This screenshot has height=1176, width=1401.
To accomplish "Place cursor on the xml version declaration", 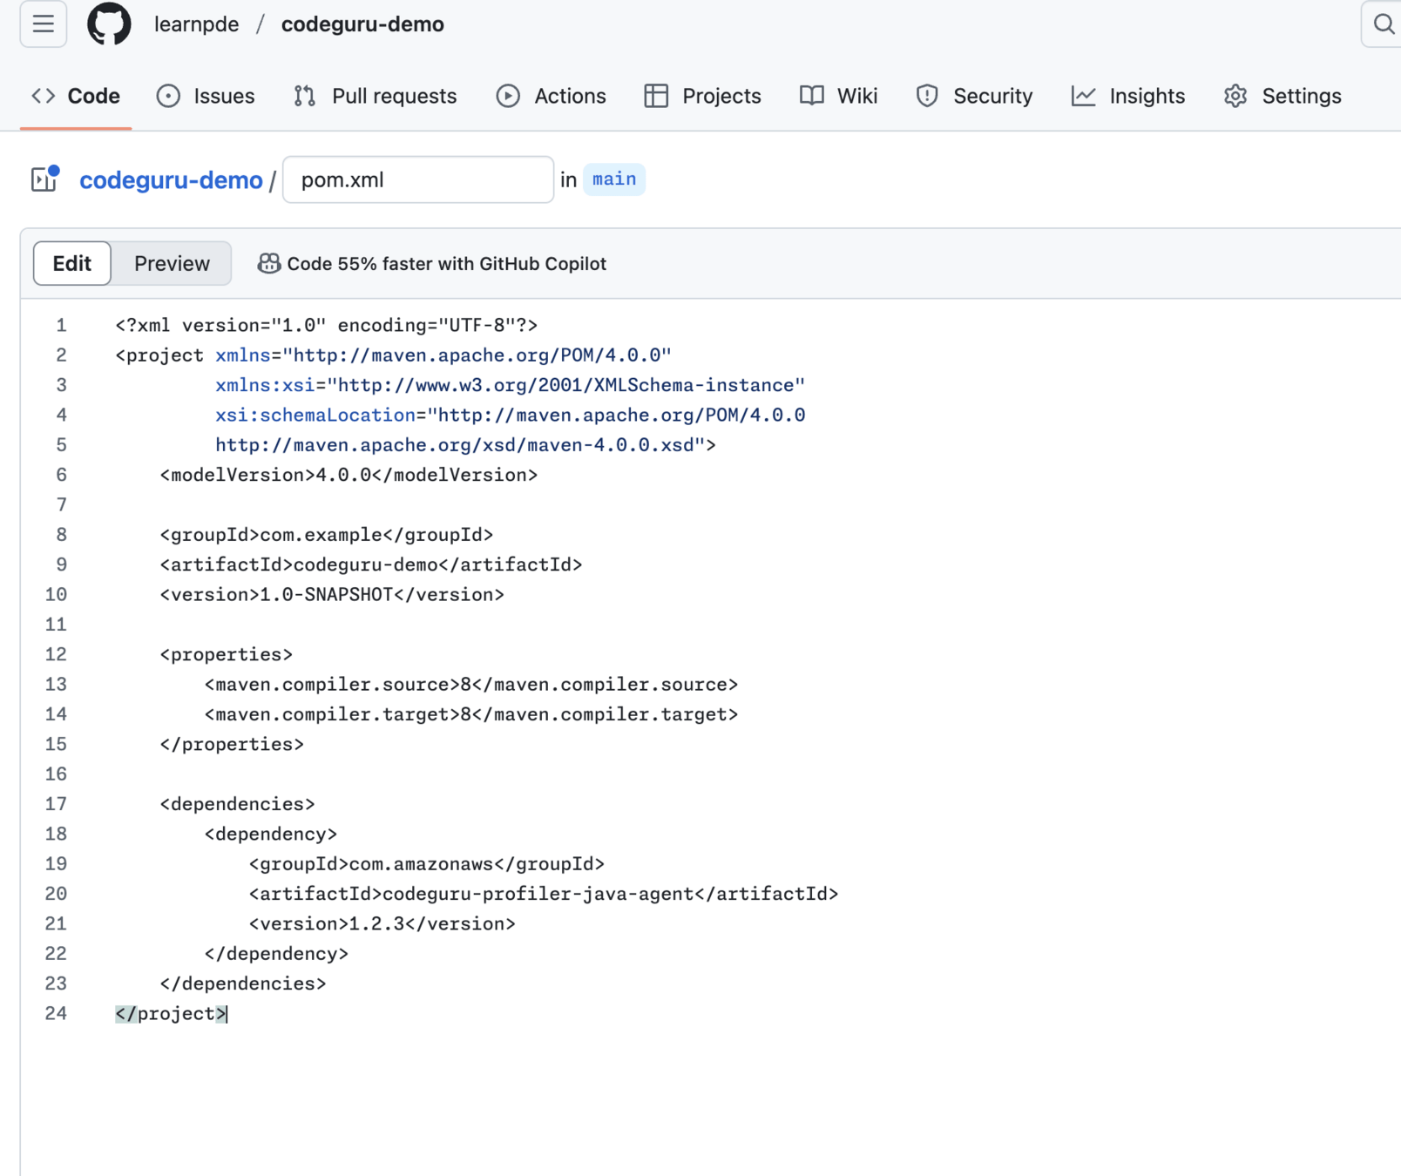I will (x=327, y=325).
